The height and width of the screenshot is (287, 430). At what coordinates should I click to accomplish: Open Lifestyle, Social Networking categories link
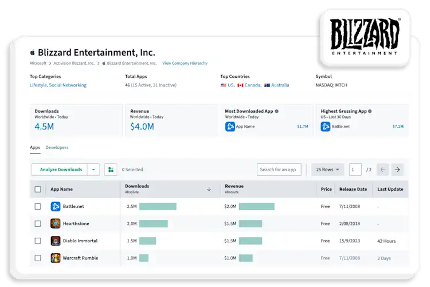58,85
